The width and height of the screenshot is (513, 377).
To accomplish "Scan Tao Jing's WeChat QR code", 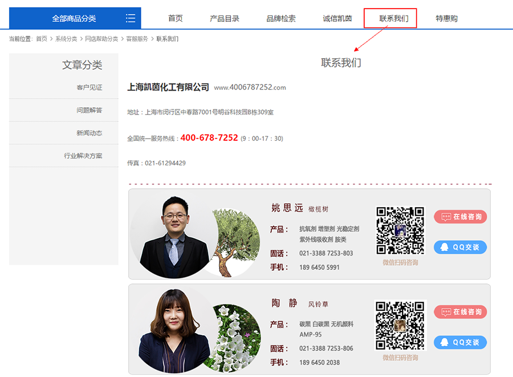I will (x=400, y=325).
